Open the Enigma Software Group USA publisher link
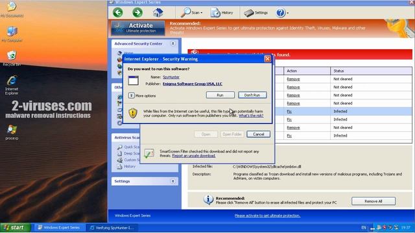Image resolution: width=415 pixels, height=233 pixels. [x=193, y=83]
